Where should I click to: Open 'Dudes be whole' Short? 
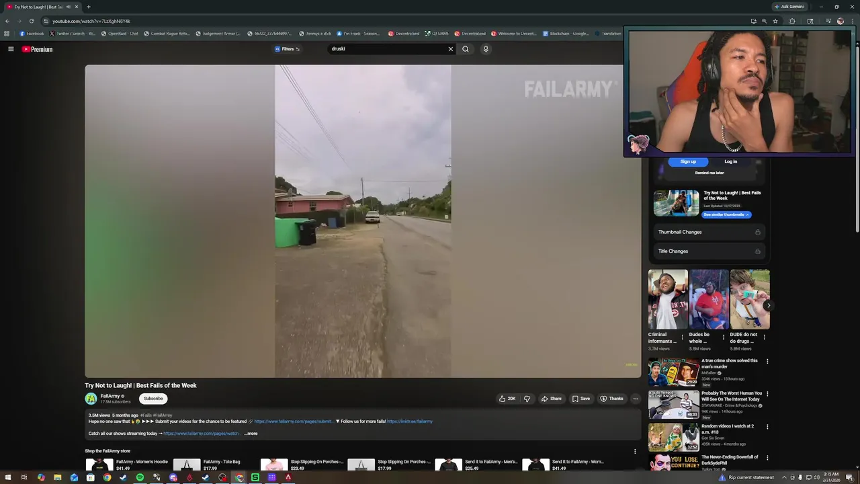[709, 299]
